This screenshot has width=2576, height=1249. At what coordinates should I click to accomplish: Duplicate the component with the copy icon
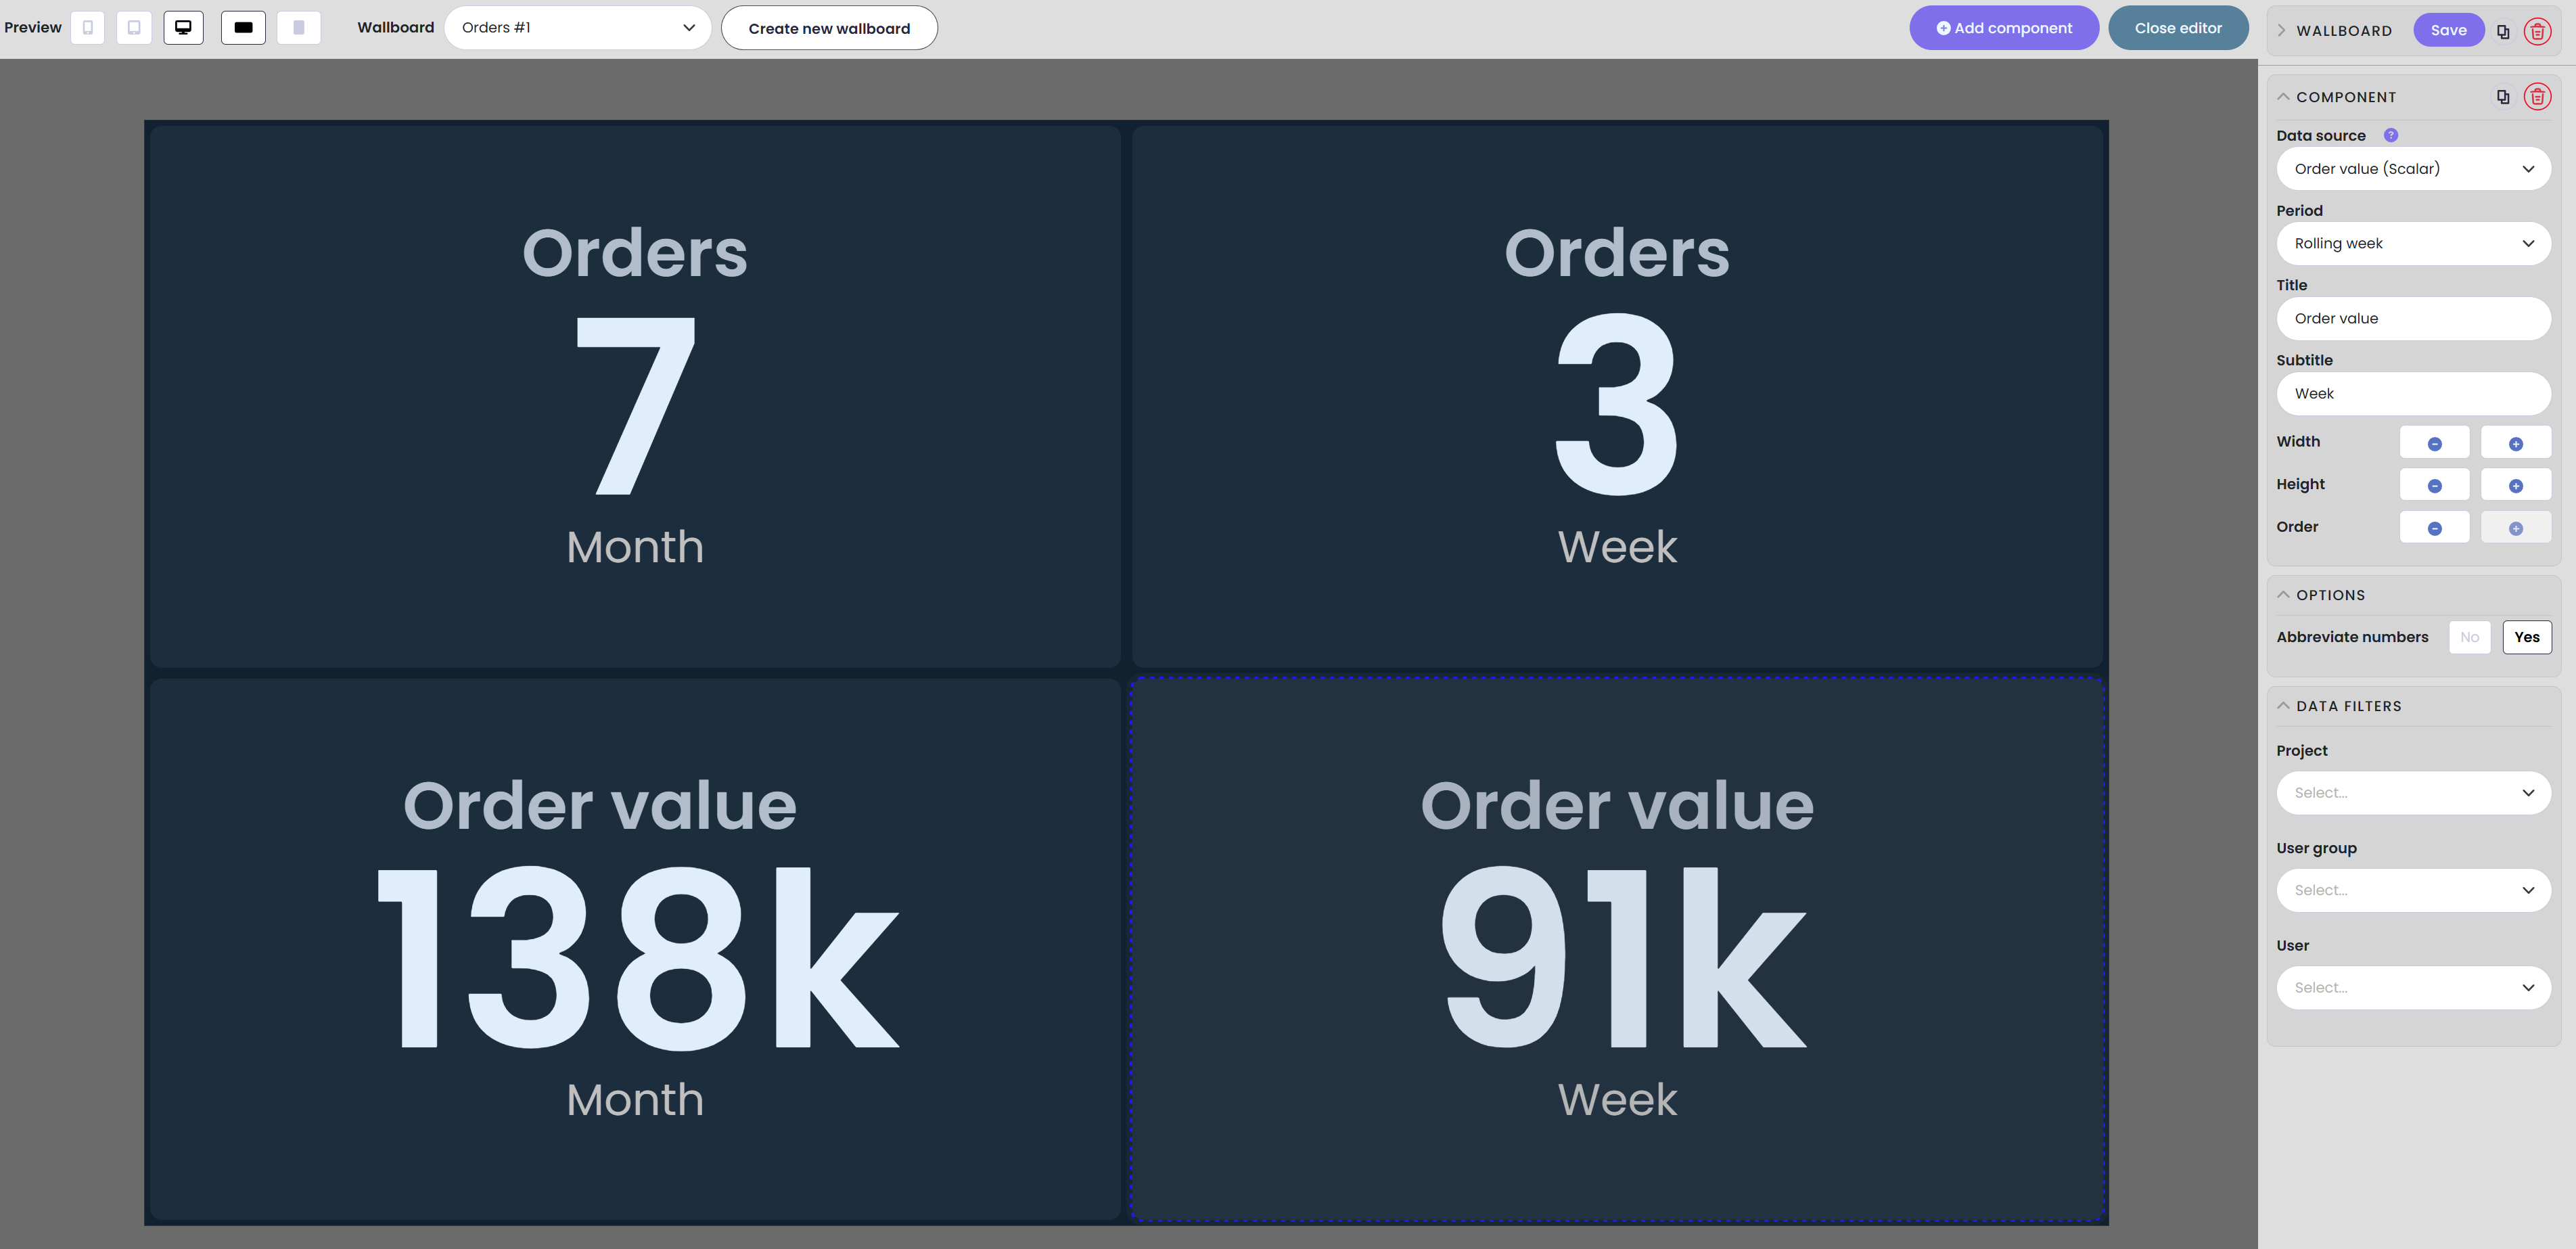pyautogui.click(x=2502, y=97)
